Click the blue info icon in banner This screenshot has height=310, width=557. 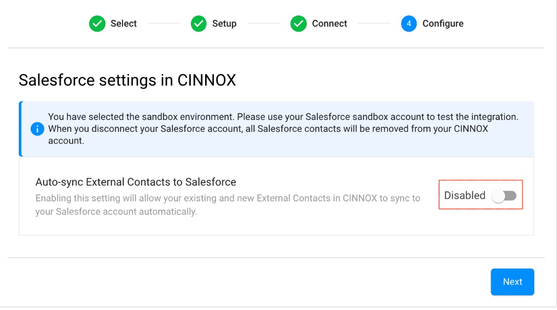pos(37,129)
